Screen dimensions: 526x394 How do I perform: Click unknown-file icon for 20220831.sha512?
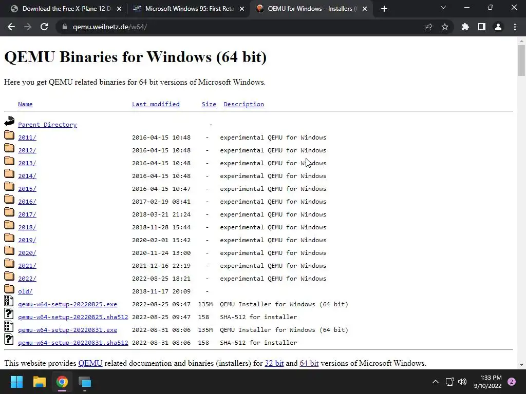click(9, 339)
